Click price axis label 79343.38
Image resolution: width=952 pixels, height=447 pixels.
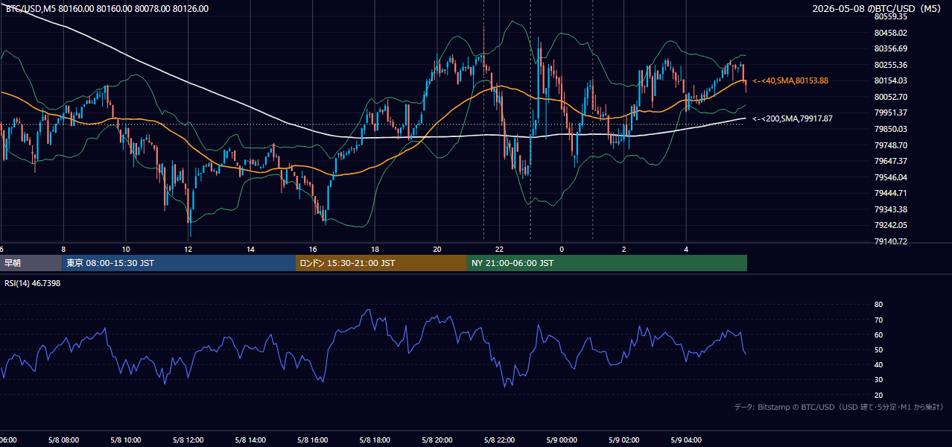coord(891,209)
